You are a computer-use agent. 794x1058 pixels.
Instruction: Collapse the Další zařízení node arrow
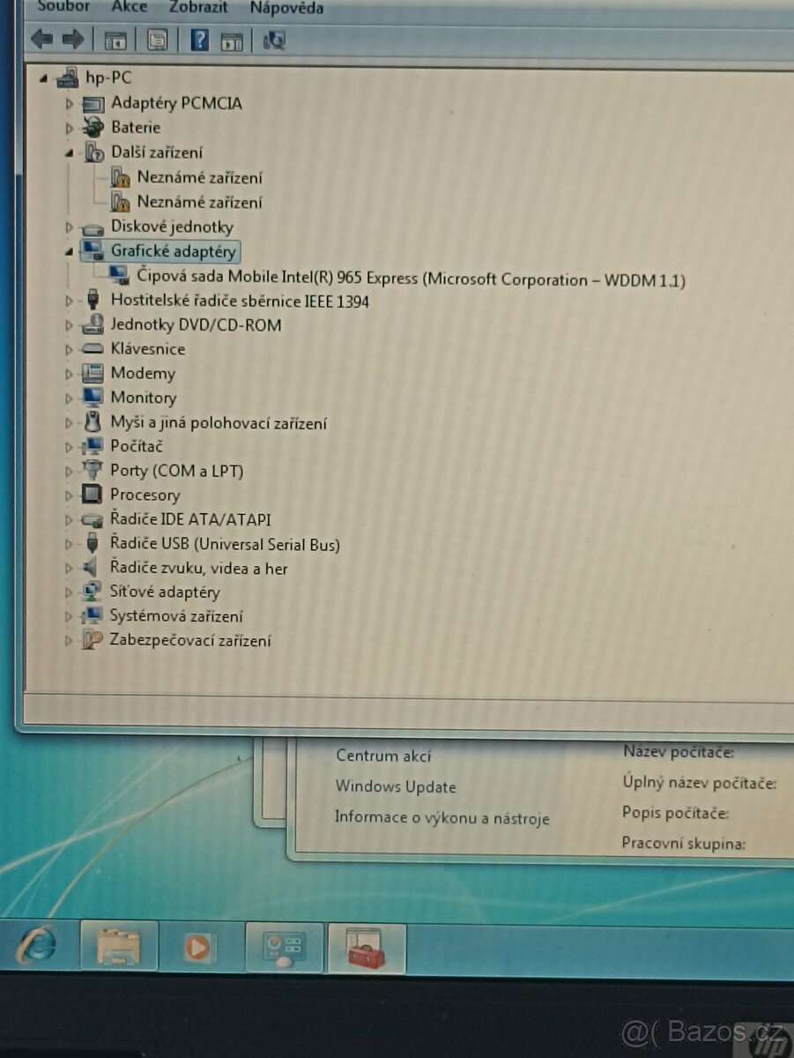click(x=70, y=153)
